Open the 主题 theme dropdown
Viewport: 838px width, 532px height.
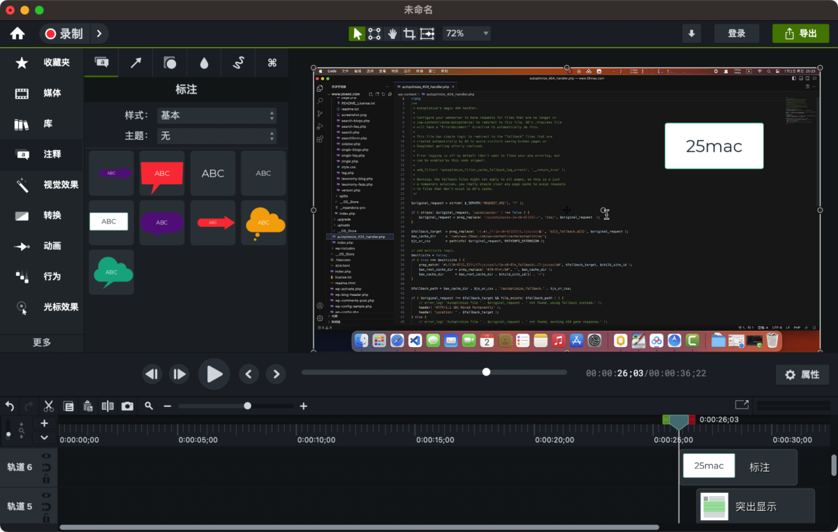(216, 135)
